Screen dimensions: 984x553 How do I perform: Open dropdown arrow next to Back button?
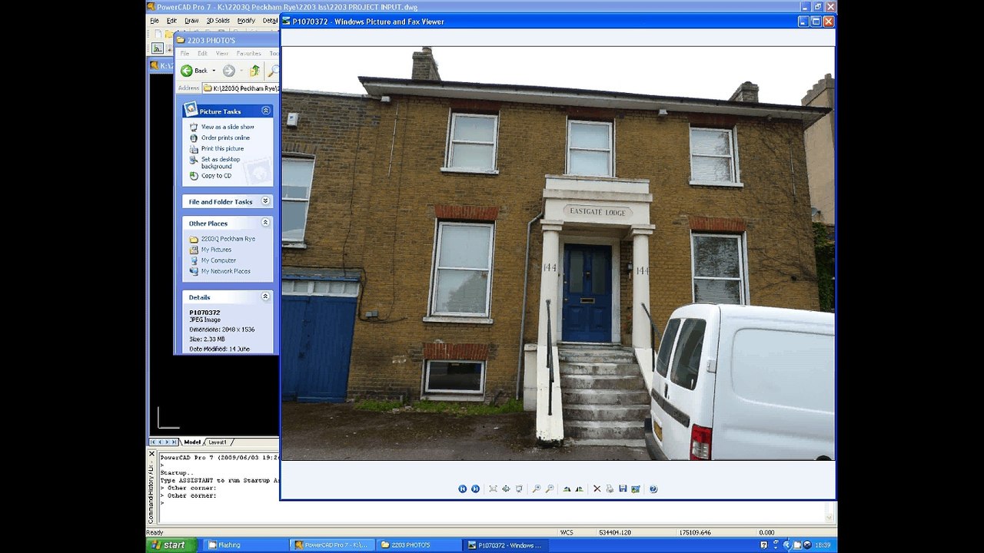(x=214, y=71)
